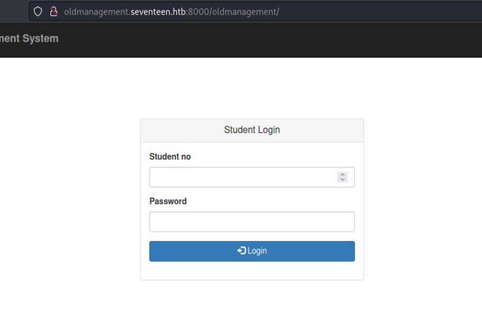Click the Student Login panel heading
The height and width of the screenshot is (314, 482).
[252, 130]
